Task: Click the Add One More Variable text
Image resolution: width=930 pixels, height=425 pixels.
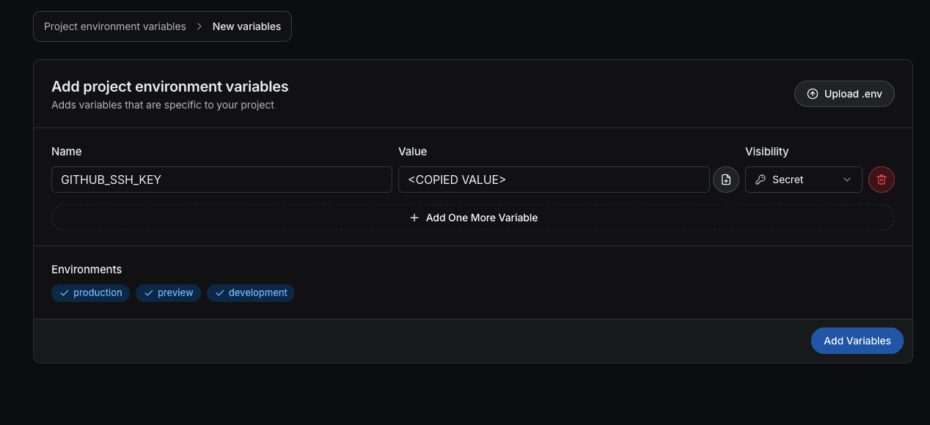Action: pos(482,218)
